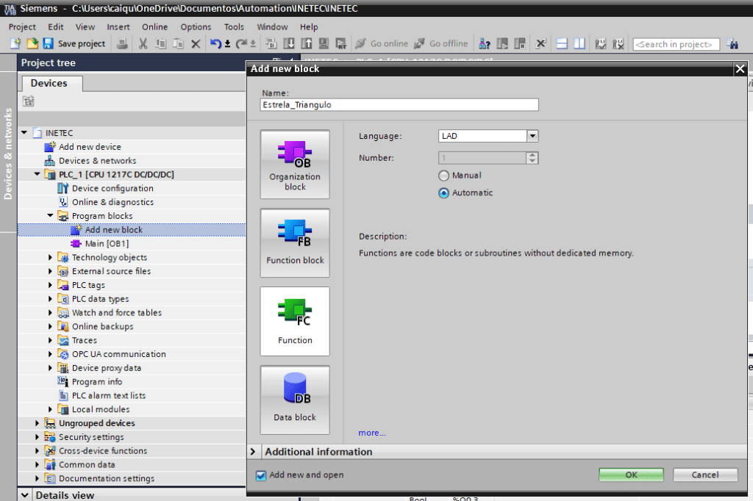Expand Additional information section
Viewport: 753px width, 501px height.
coord(253,452)
